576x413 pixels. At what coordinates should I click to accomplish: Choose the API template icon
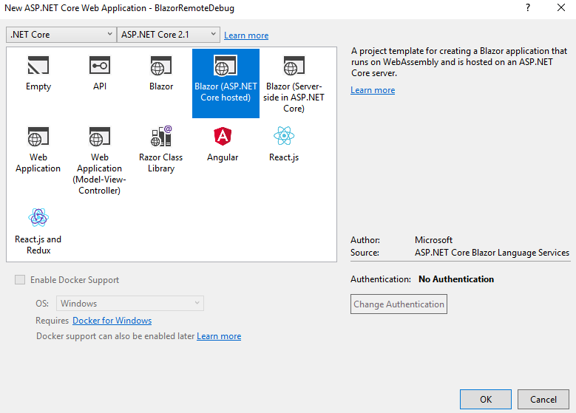pyautogui.click(x=100, y=67)
